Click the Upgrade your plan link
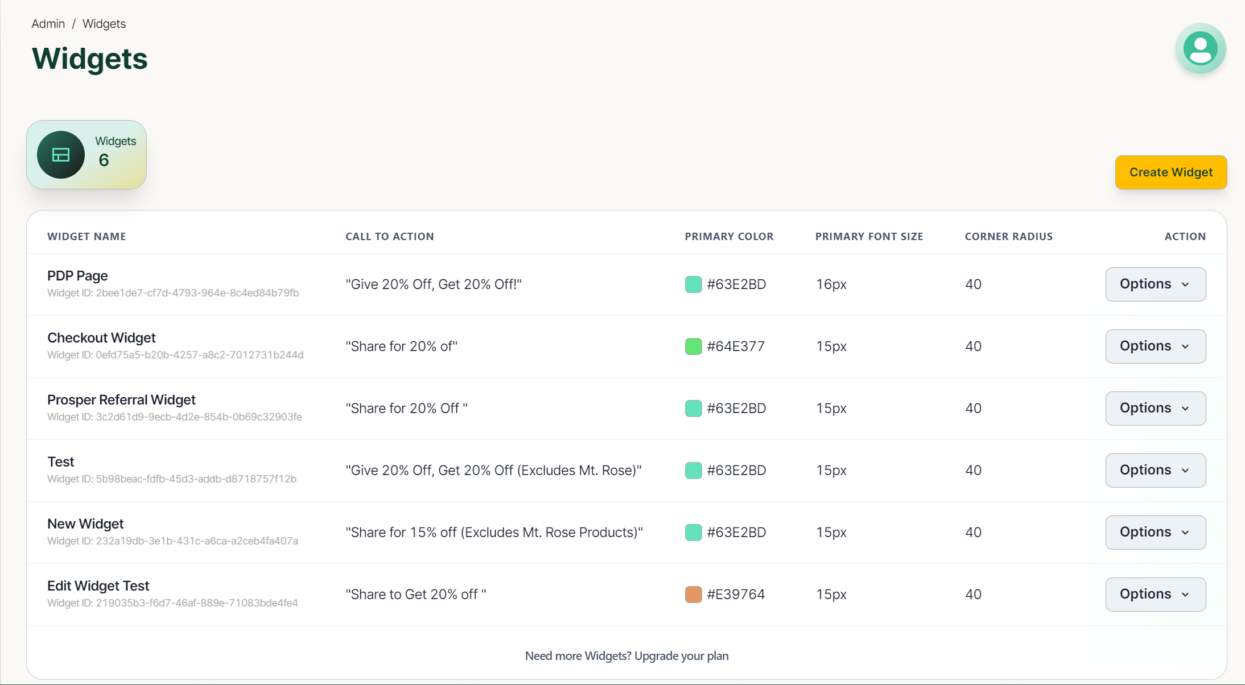Viewport: 1245px width, 685px height. [x=681, y=655]
